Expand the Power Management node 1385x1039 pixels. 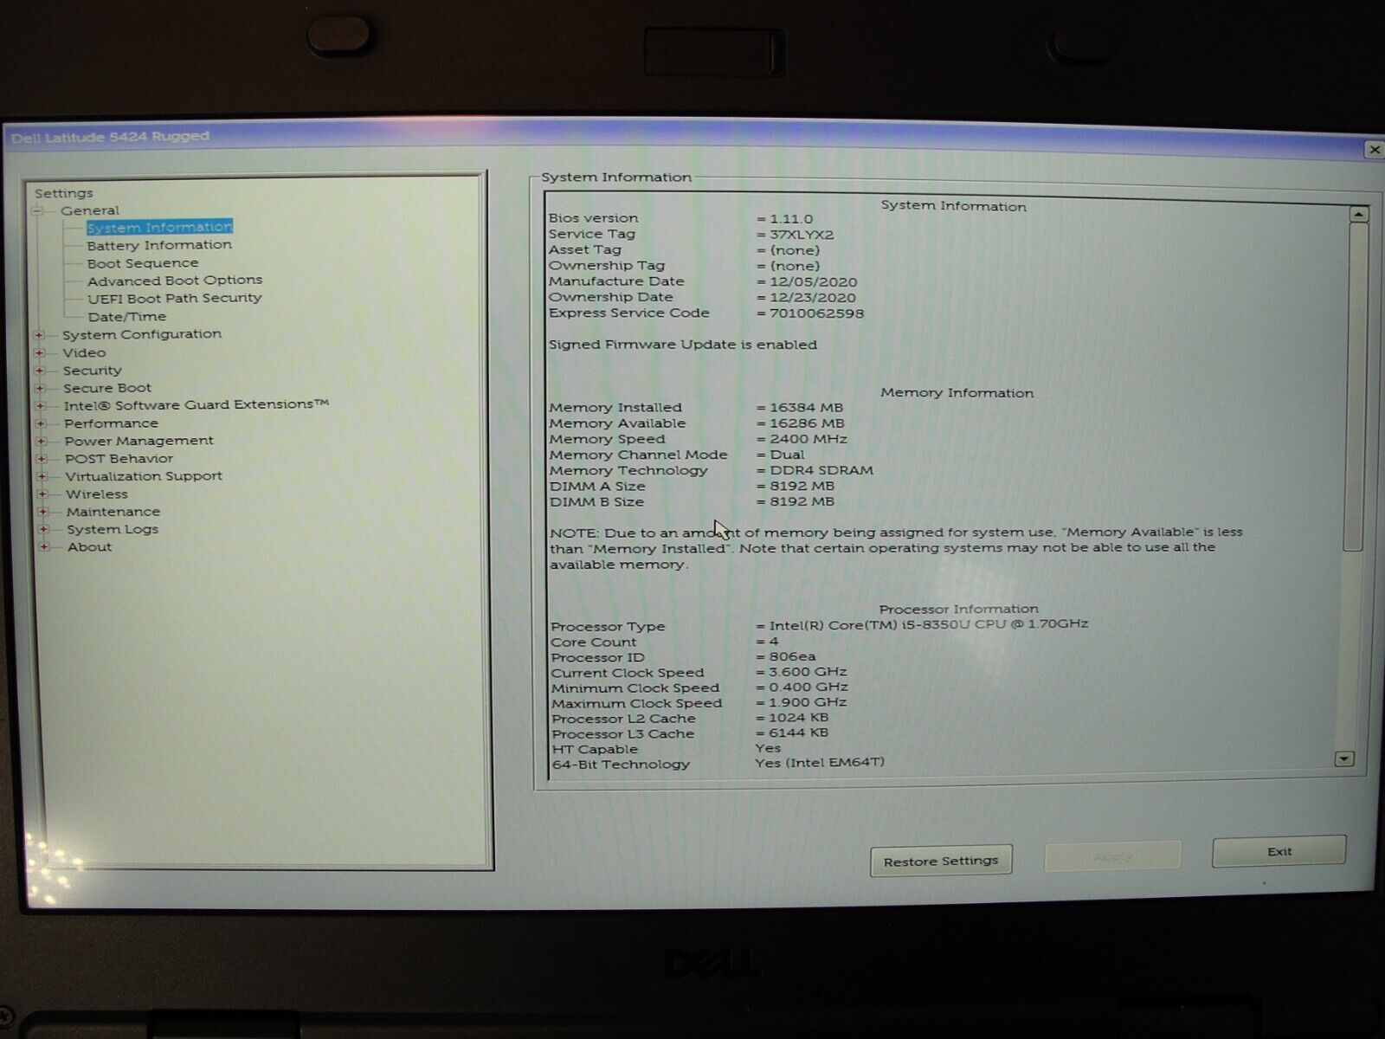(x=41, y=442)
